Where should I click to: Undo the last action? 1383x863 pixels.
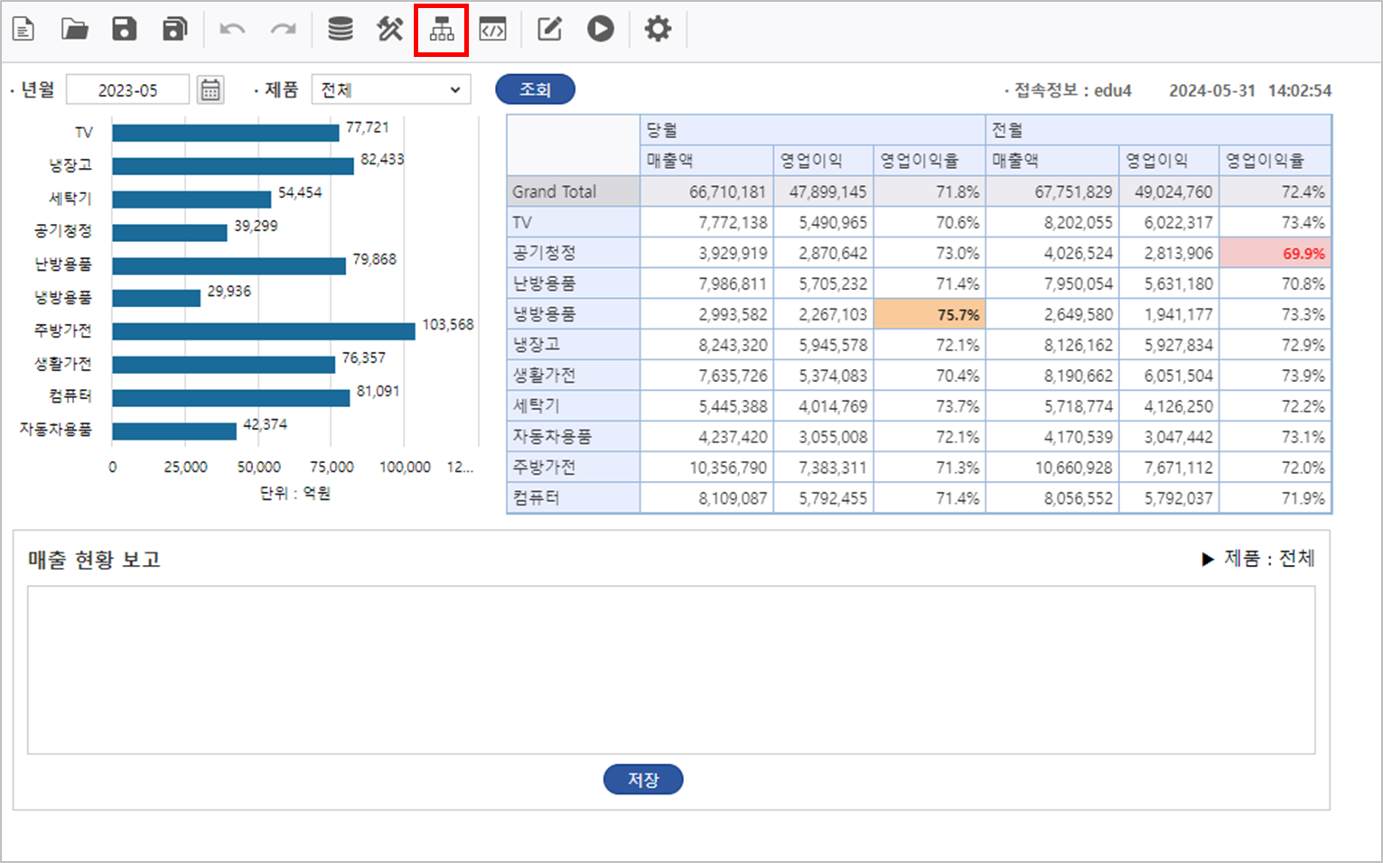coord(232,29)
